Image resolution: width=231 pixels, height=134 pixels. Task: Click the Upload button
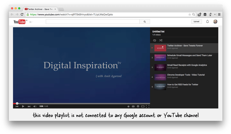[x=196, y=22]
